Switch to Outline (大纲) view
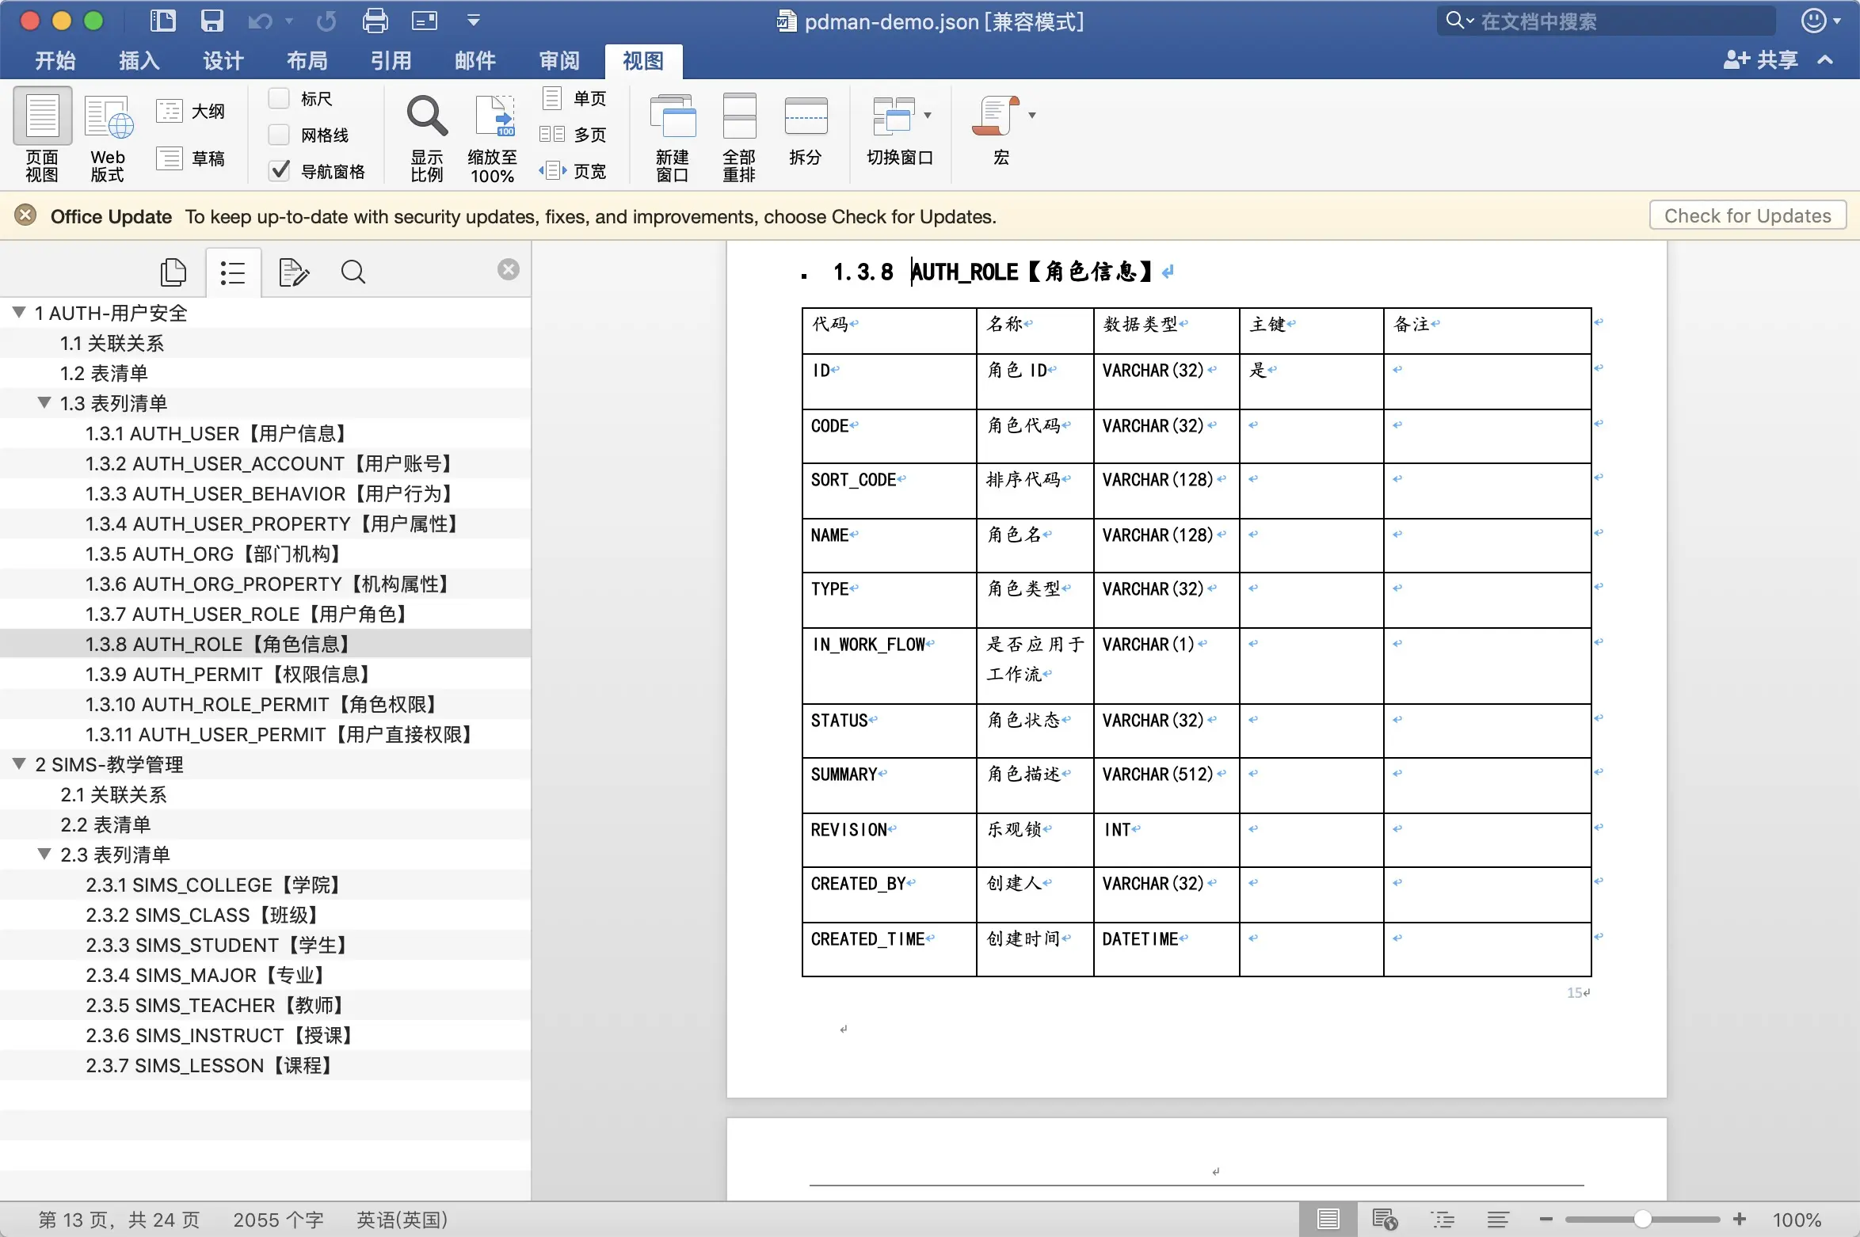This screenshot has height=1237, width=1860. (190, 111)
